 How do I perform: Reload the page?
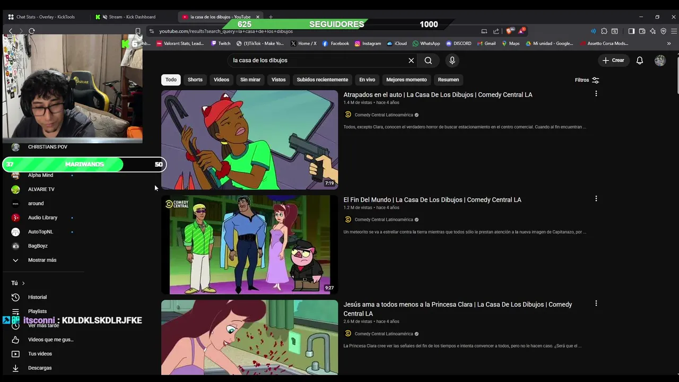point(32,31)
